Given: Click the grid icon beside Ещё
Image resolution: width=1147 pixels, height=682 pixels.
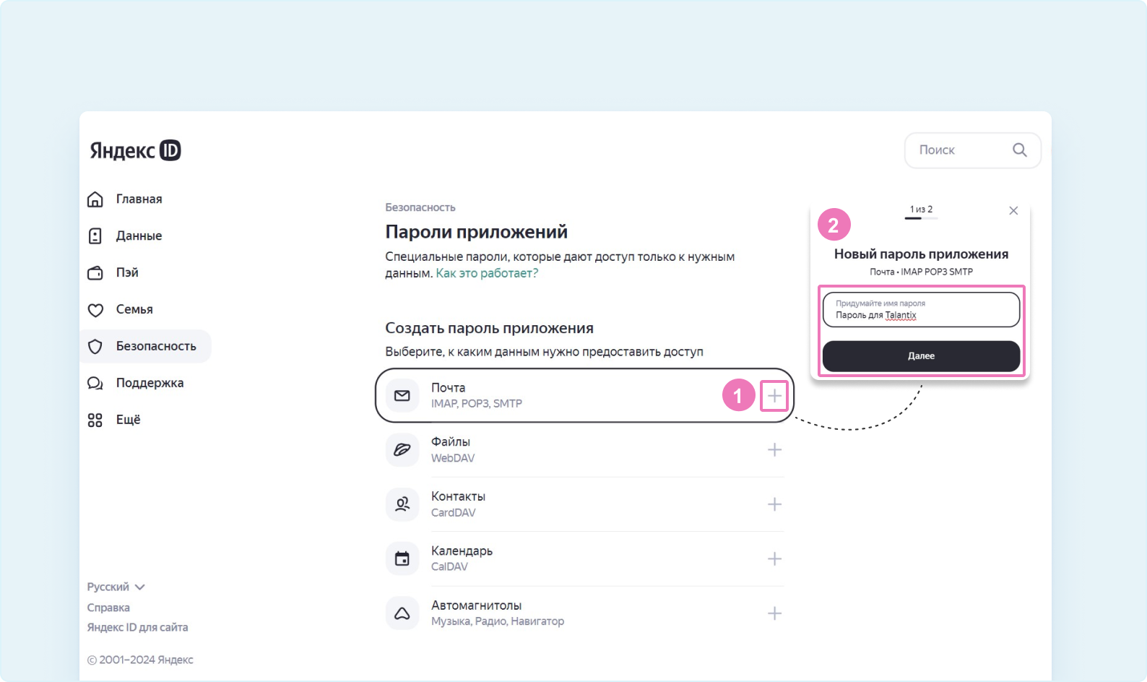Looking at the screenshot, I should [x=95, y=420].
